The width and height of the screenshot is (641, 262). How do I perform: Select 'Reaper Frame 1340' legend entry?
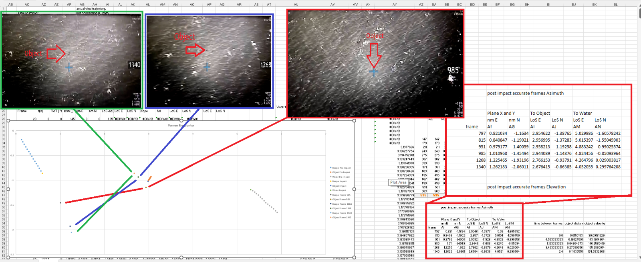pyautogui.click(x=341, y=213)
